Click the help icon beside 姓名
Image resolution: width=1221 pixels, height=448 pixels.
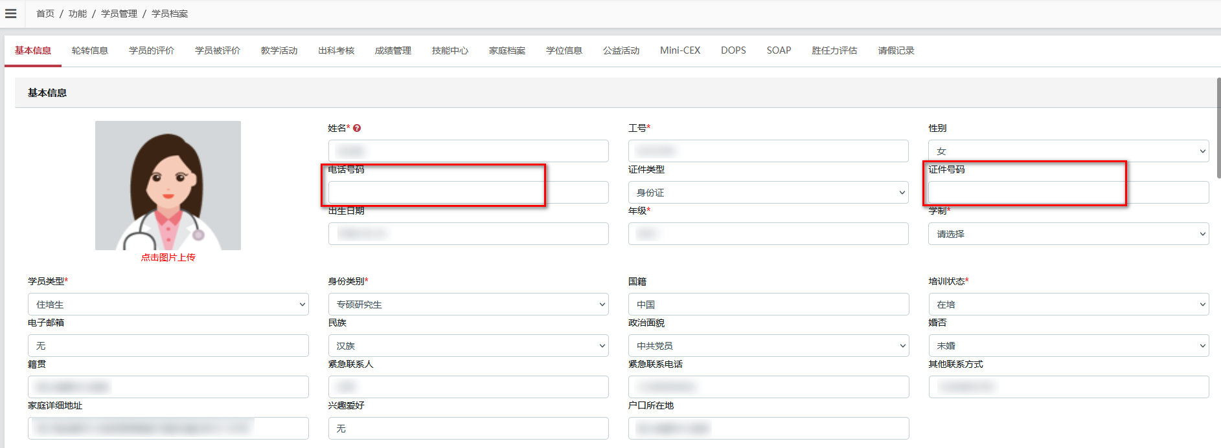click(x=357, y=128)
